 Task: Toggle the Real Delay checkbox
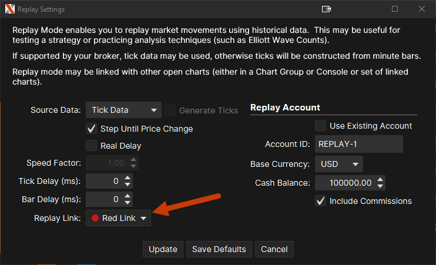pyautogui.click(x=91, y=145)
